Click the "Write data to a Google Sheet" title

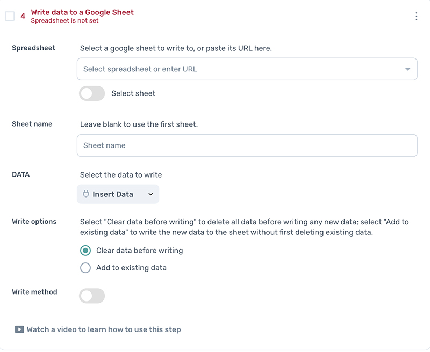(82, 12)
